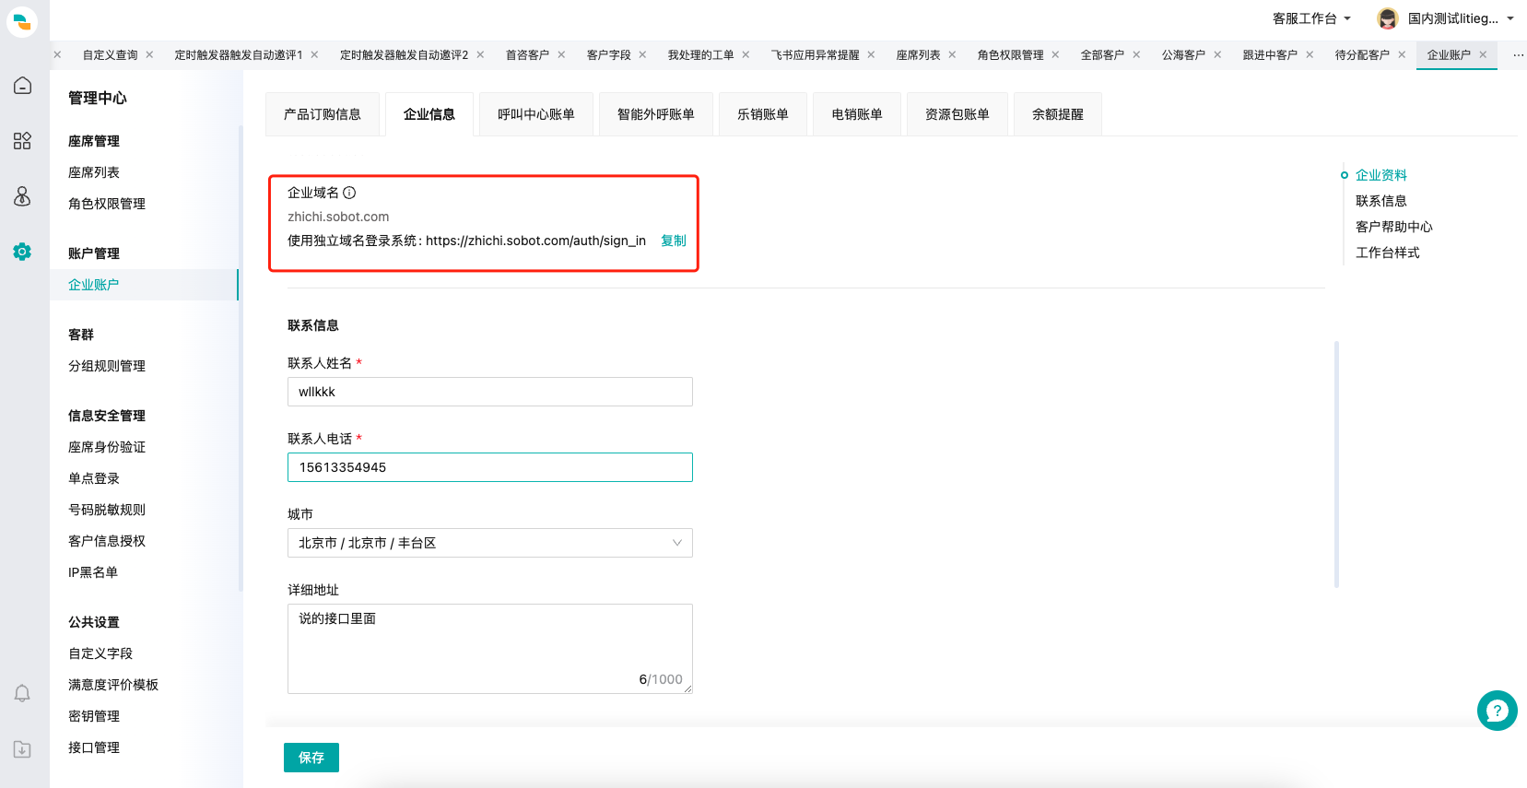This screenshot has width=1527, height=788.
Task: Close the 客户字段 tab
Action: pos(642,55)
